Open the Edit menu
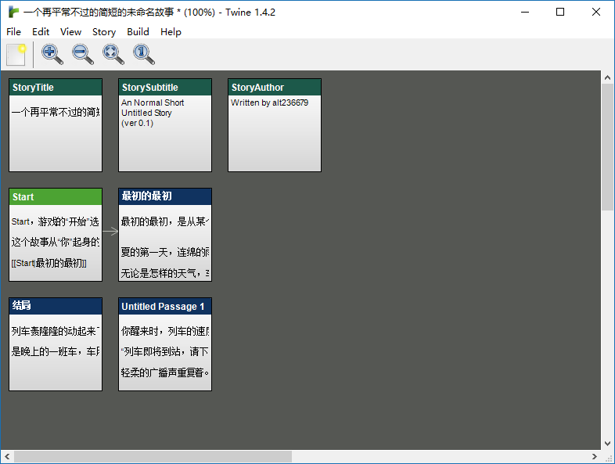Viewport: 615px width, 464px height. pos(41,32)
